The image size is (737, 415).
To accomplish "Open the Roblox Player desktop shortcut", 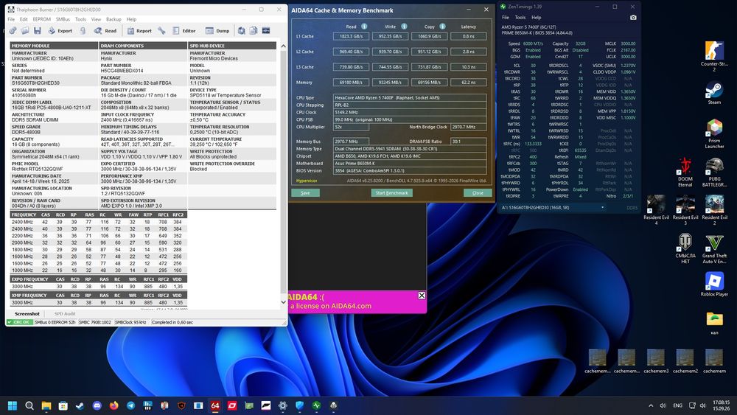I will 714,285.
